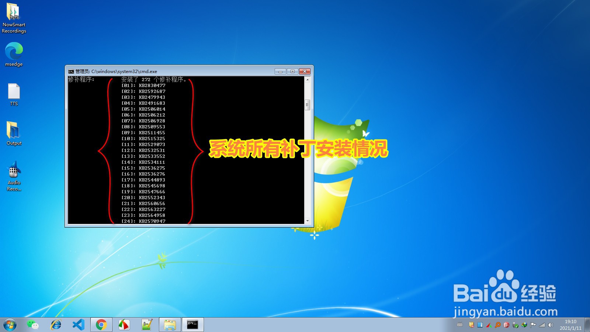This screenshot has height=332, width=590.
Task: Click the line [12]: KB2532531
Action: [x=143, y=151]
